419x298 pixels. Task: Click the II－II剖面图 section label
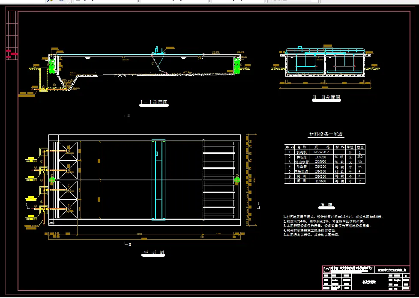[x=326, y=98]
